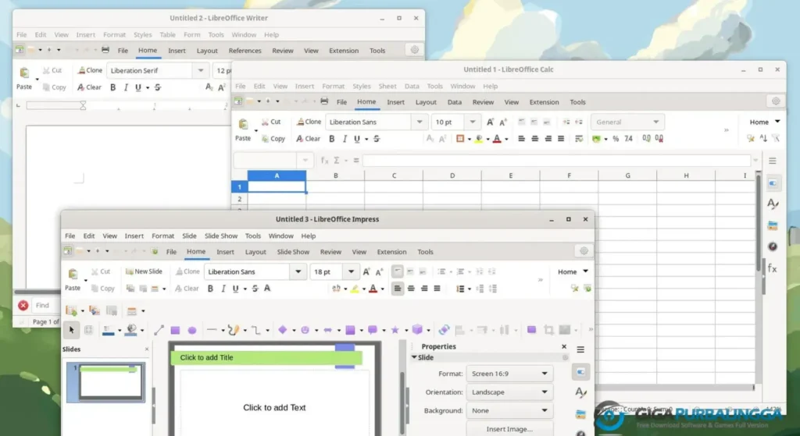Click the Wrap Text icon in Calc
Screen dimensions: 800x436
(579, 139)
